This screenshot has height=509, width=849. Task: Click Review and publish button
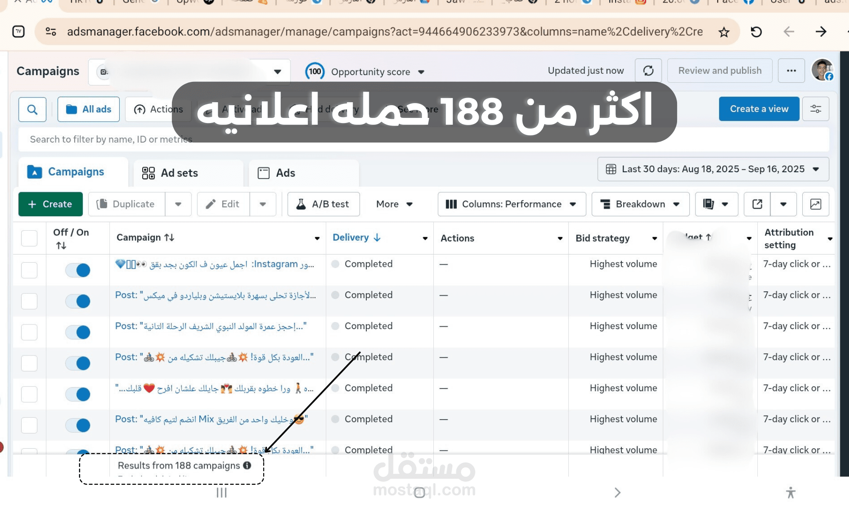720,71
